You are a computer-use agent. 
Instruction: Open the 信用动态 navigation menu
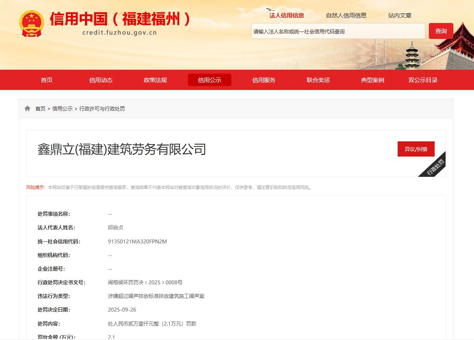click(101, 80)
